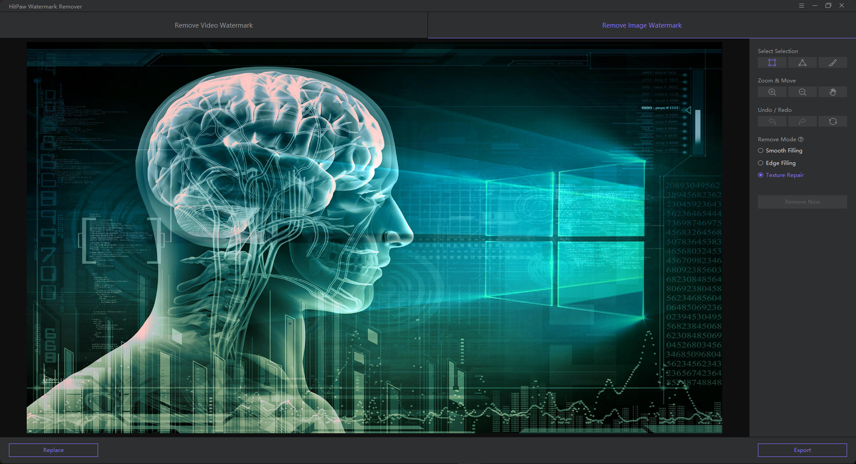Click the undo arrow icon
856x464 pixels.
click(772, 122)
